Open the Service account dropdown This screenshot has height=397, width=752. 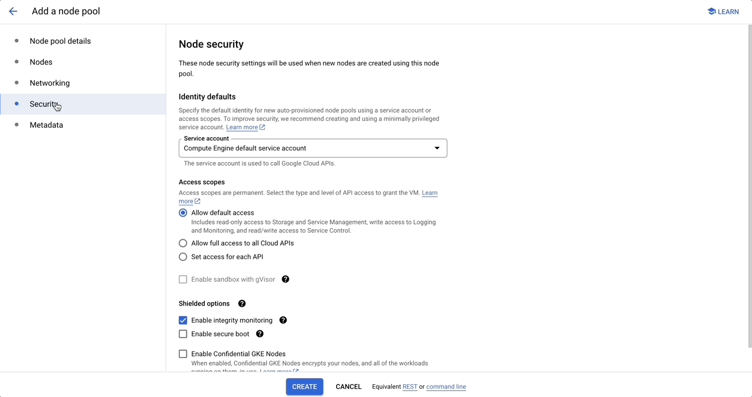pyautogui.click(x=312, y=148)
